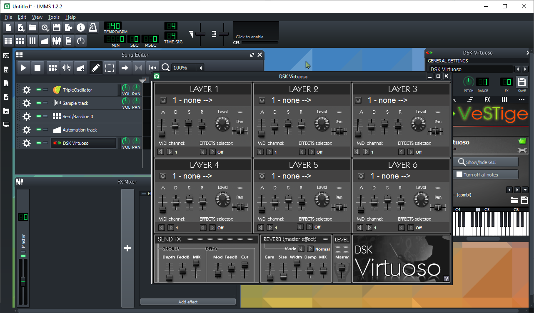534x313 pixels.
Task: Open VeSTige preset dropdown arrow
Action: [525, 190]
